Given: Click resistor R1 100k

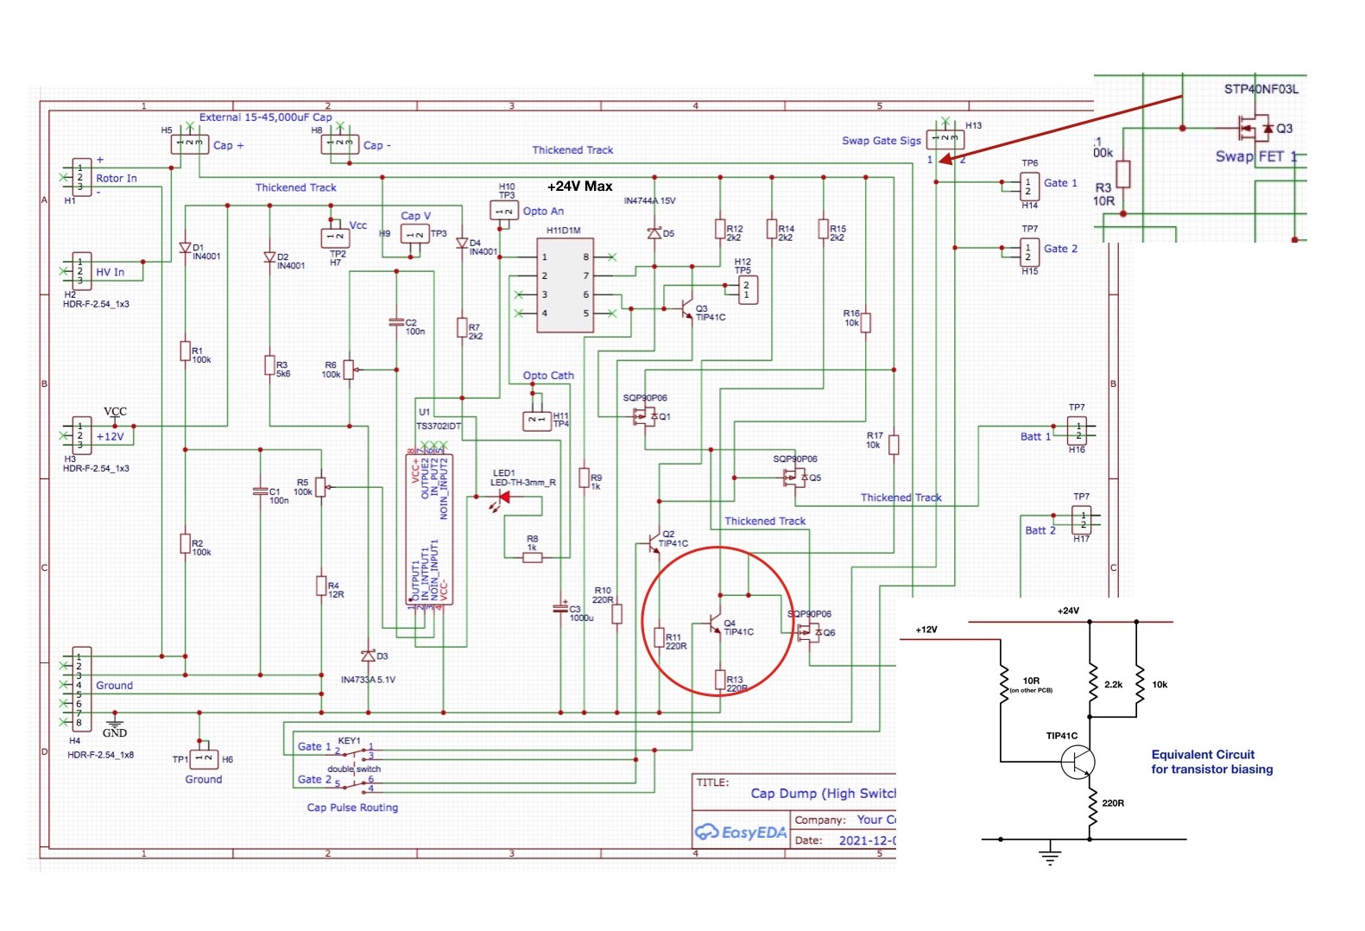Looking at the screenshot, I should coord(185,351).
